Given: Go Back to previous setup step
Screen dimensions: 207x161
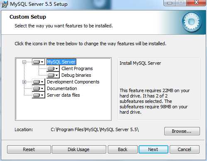Looking at the screenshot, I should point(123,149).
